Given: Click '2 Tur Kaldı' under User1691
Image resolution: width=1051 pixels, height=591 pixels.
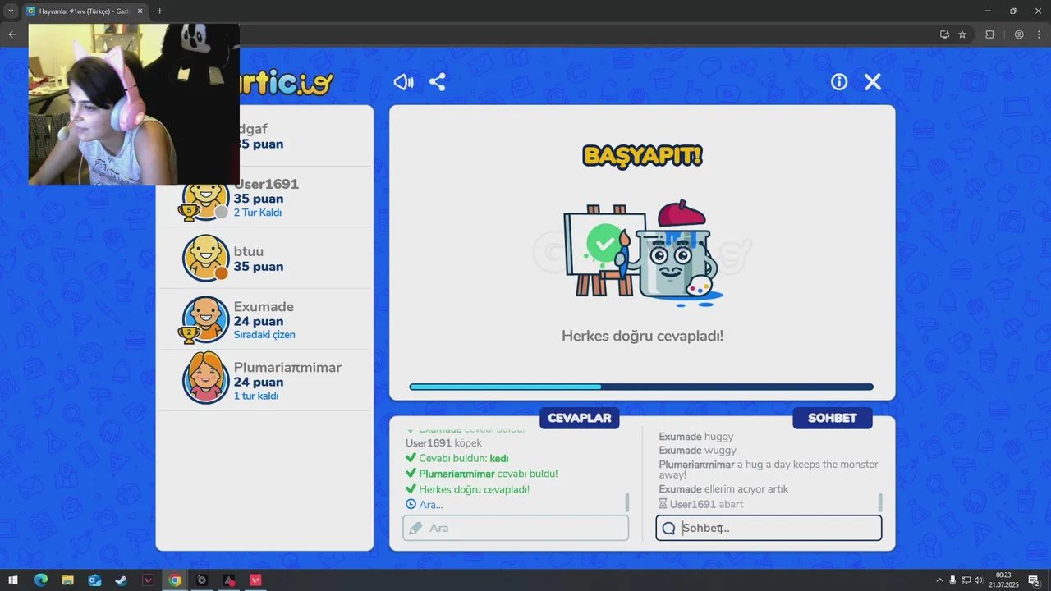Looking at the screenshot, I should pos(258,213).
